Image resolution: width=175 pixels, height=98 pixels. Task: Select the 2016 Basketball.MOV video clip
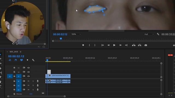(x=58, y=76)
